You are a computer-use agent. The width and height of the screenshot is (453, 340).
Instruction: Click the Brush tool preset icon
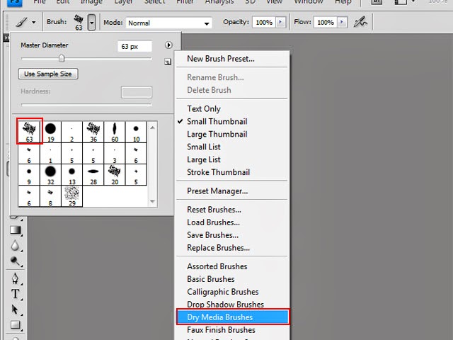point(21,22)
